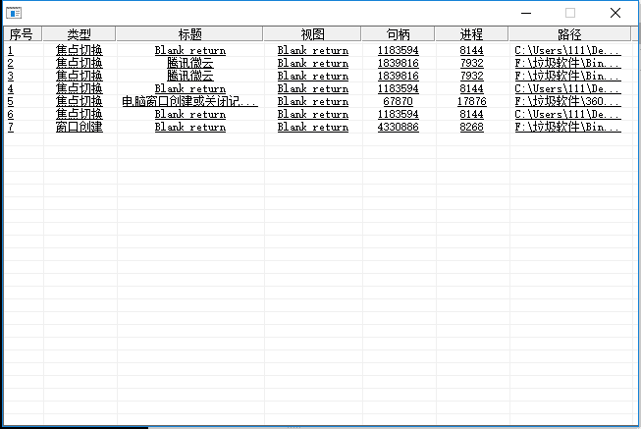Sort by the 类型 column header
641x429 pixels.
tap(79, 34)
